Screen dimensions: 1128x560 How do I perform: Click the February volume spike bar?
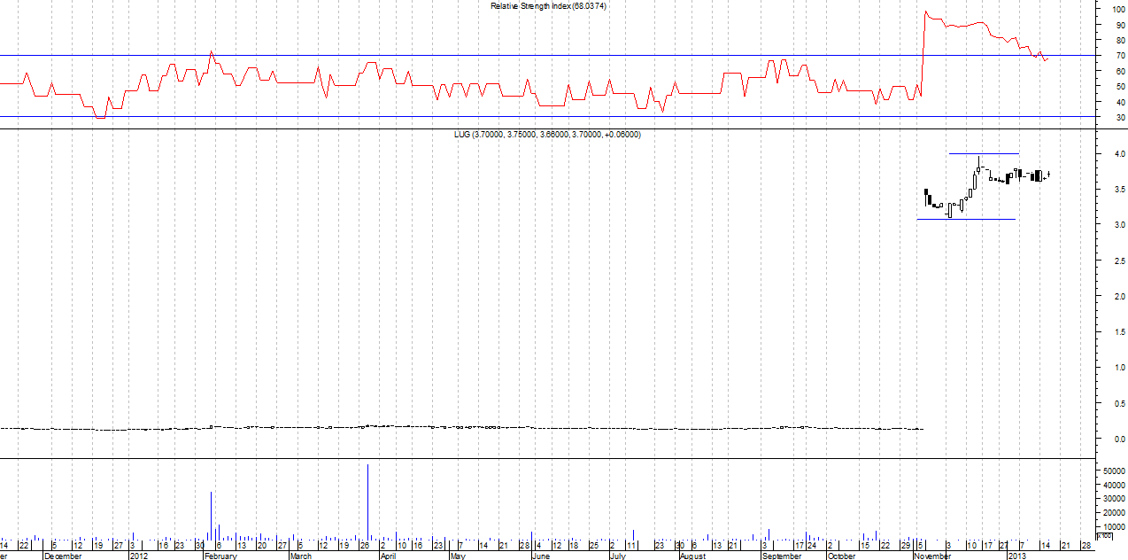(211, 516)
